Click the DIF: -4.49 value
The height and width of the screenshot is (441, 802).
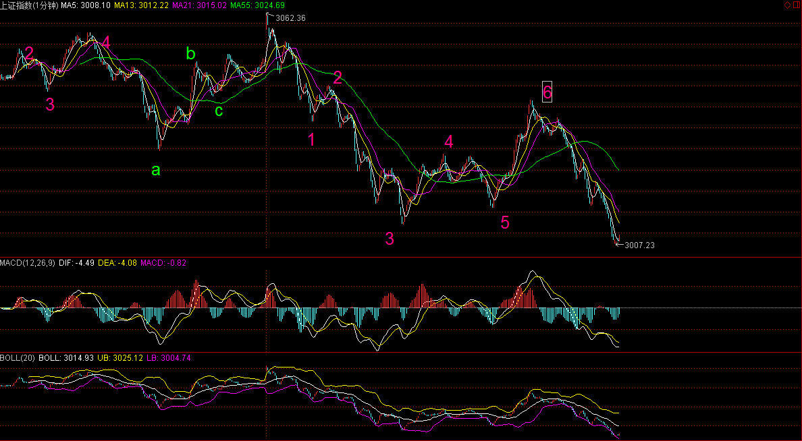(x=76, y=263)
